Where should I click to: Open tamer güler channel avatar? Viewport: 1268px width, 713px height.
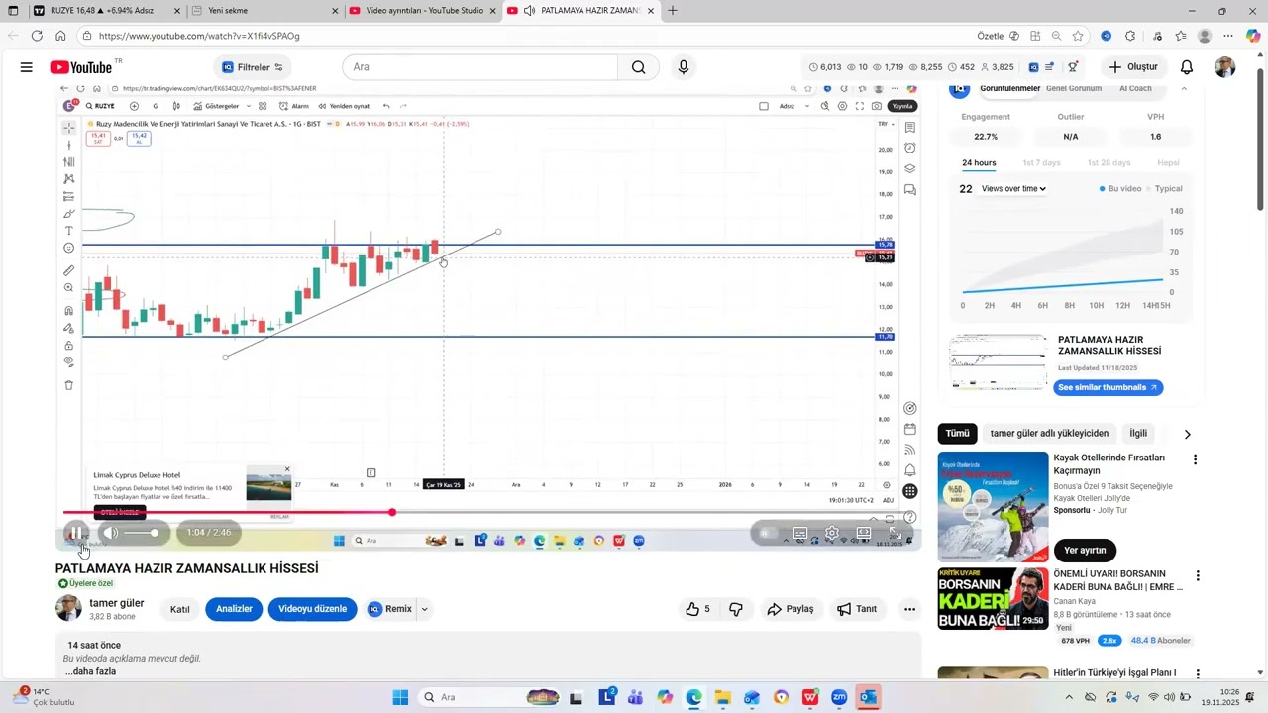(68, 608)
